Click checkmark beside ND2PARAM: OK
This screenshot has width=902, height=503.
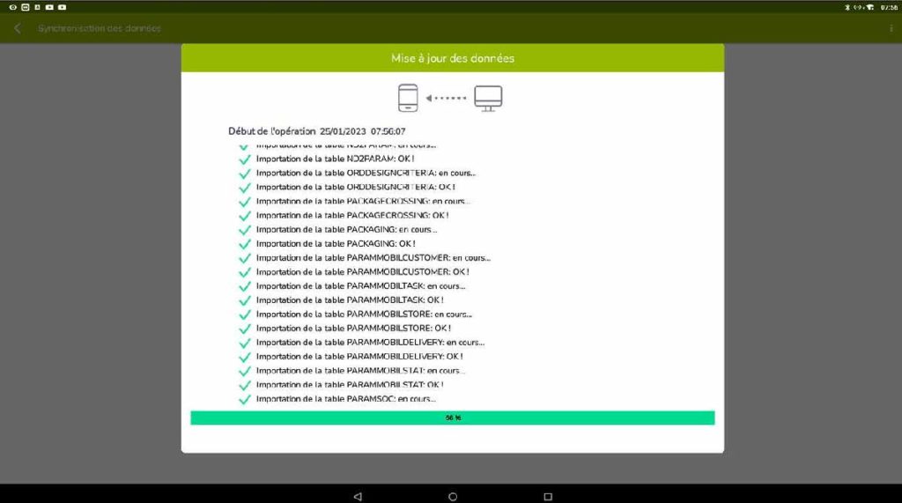point(245,159)
